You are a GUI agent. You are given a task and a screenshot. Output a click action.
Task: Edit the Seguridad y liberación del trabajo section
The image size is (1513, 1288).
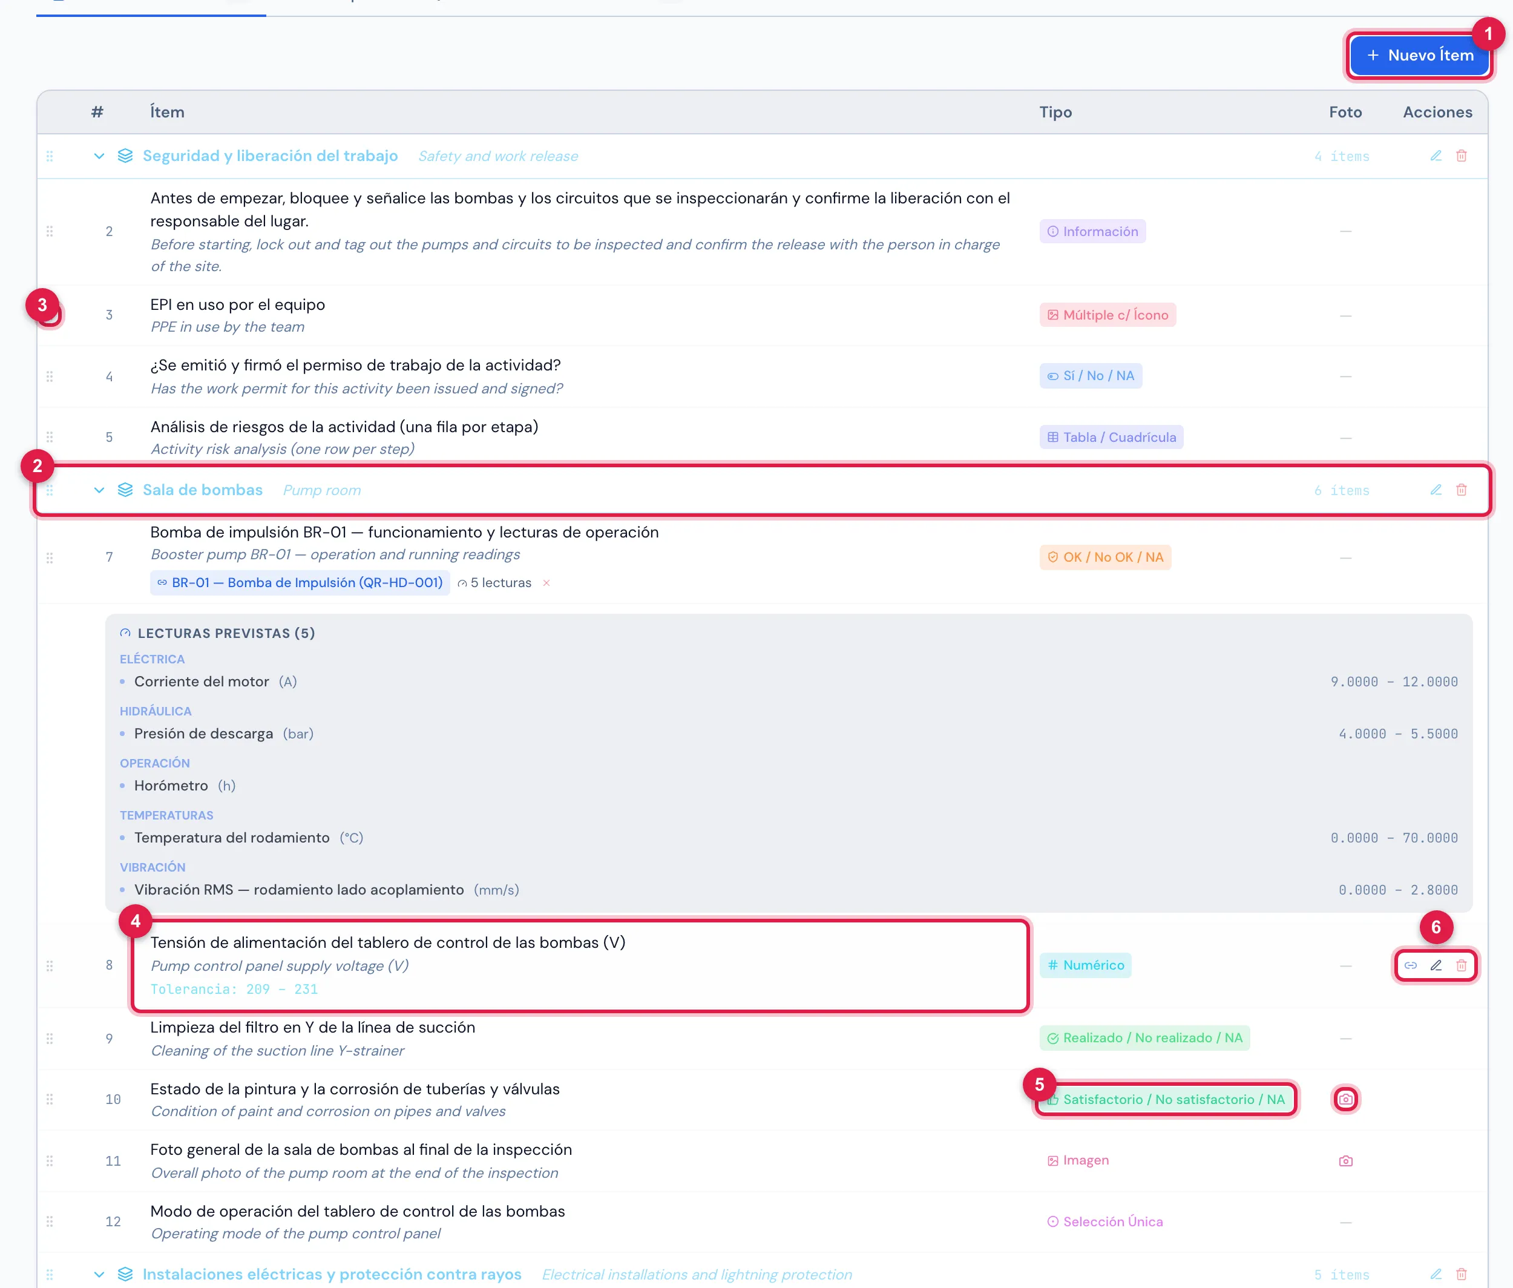tap(1436, 156)
